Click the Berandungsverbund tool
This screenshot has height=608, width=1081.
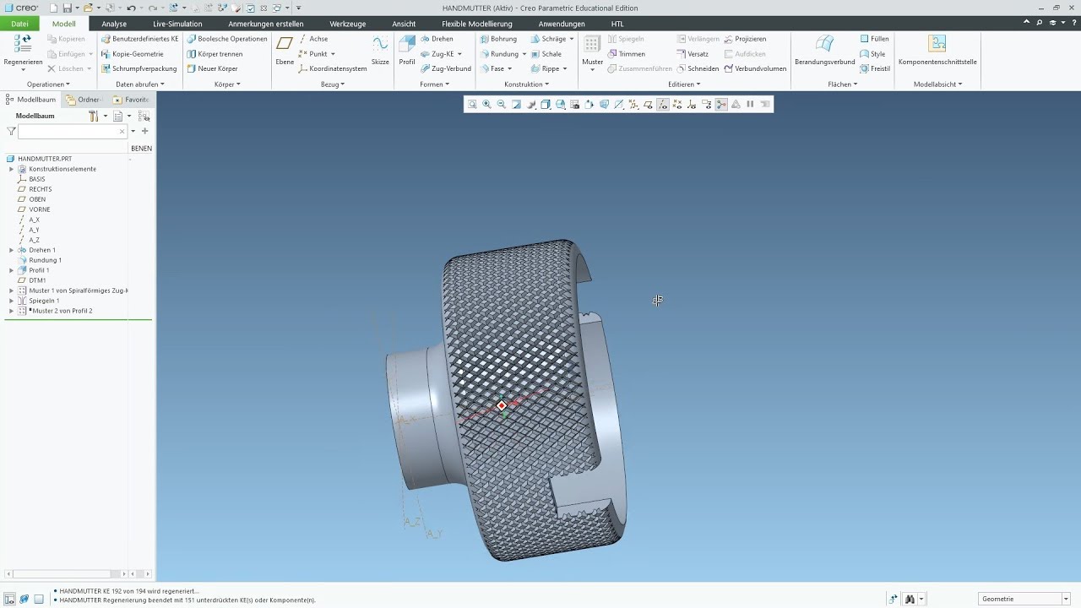(x=824, y=50)
